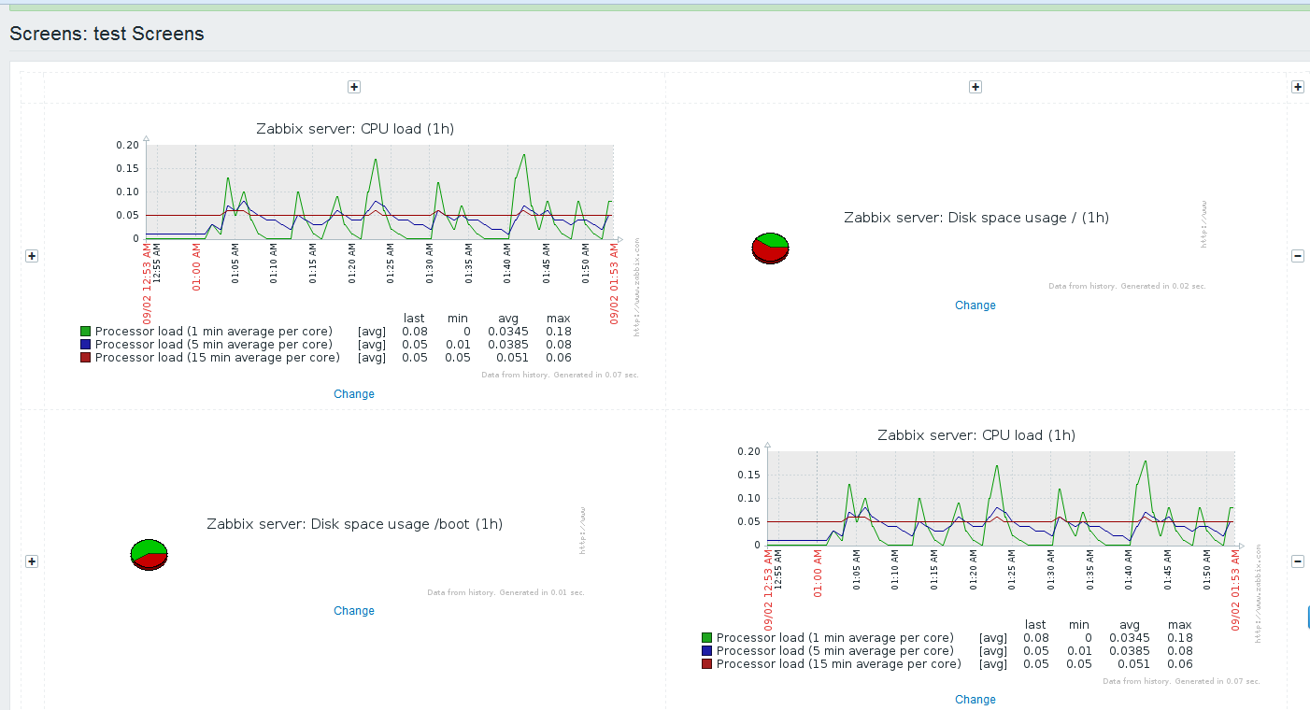Click red 15 min average swatch in lower-right graph legend
The height and width of the screenshot is (710, 1310).
coord(707,664)
